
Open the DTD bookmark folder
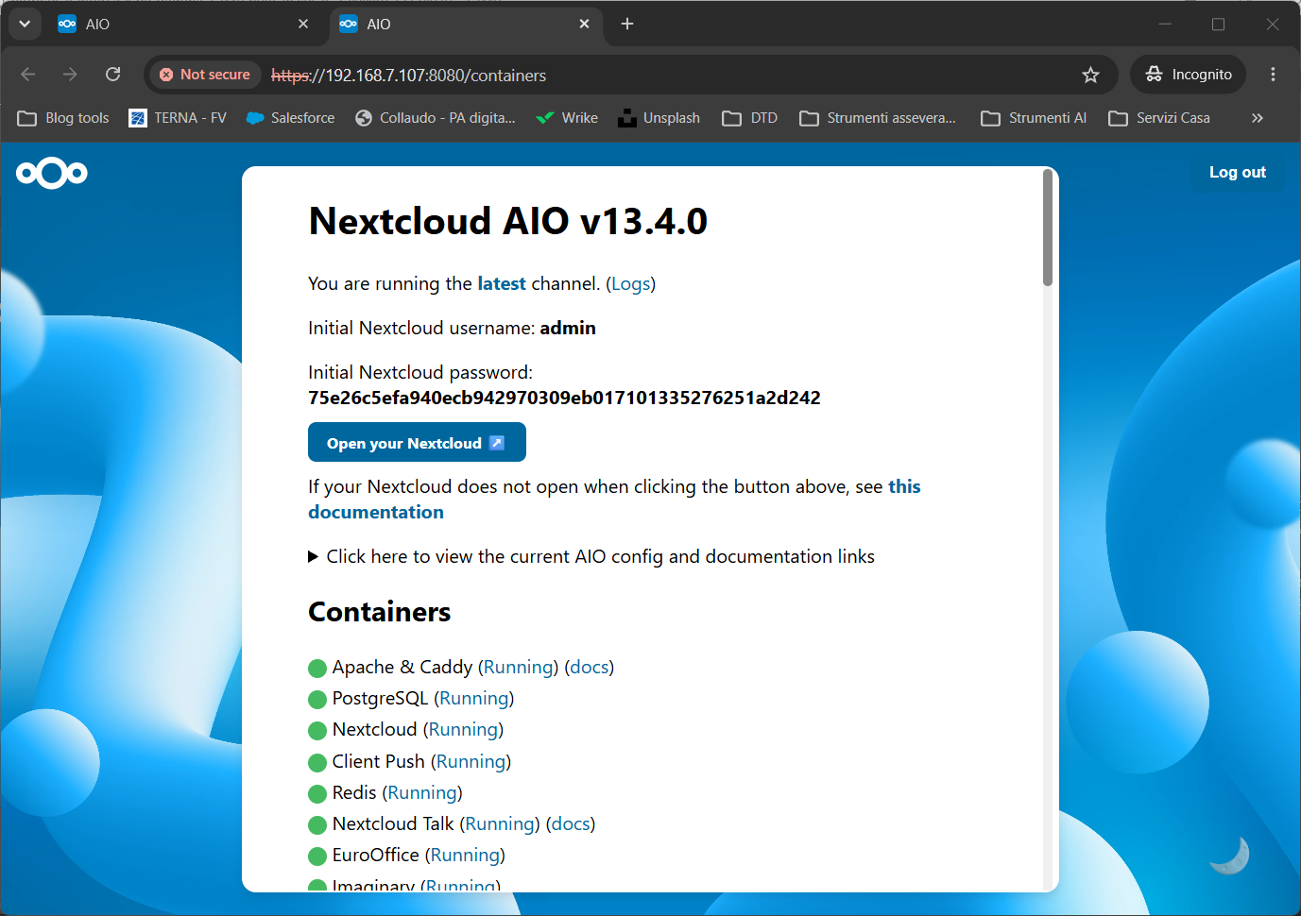click(750, 118)
